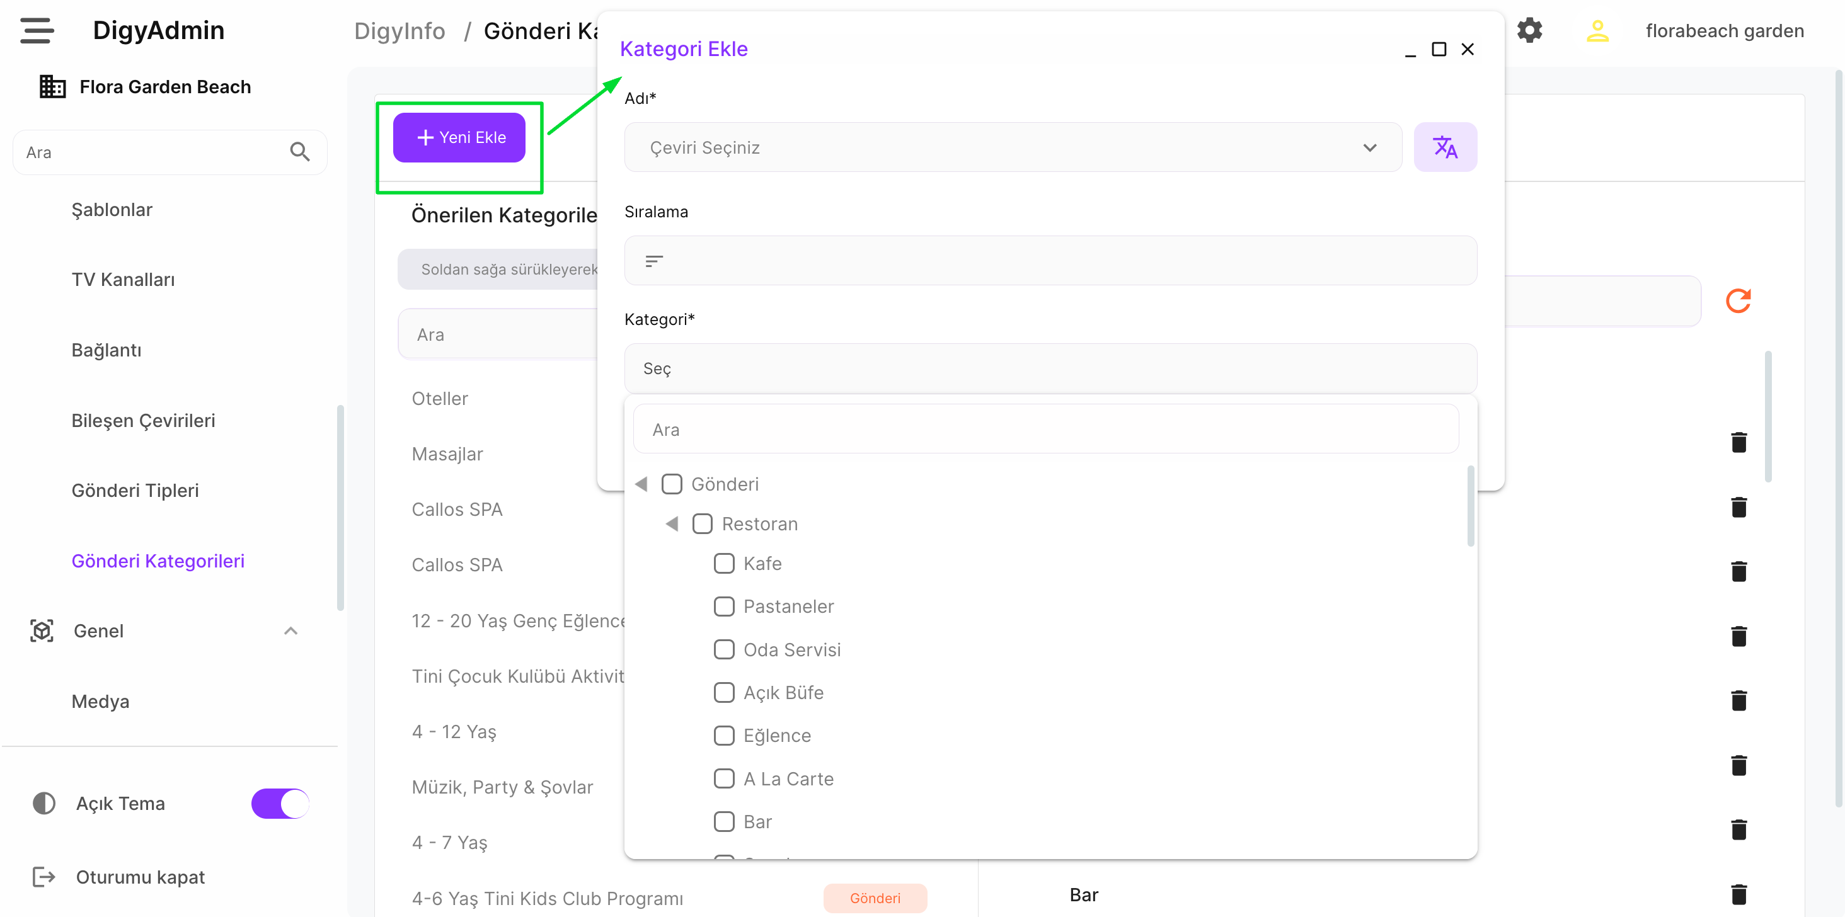Click the Sıralama input field
Image resolution: width=1845 pixels, height=917 pixels.
click(x=1050, y=261)
